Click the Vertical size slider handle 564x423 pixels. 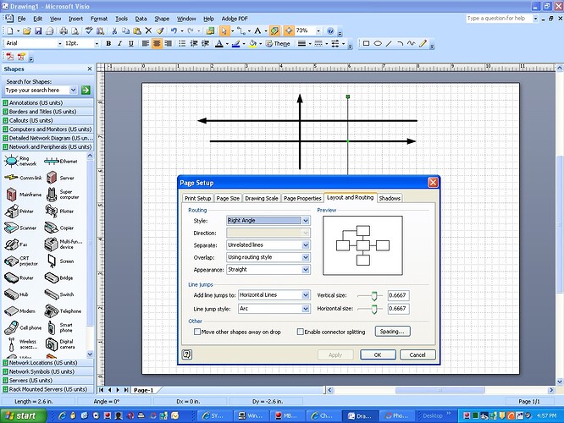pyautogui.click(x=374, y=296)
